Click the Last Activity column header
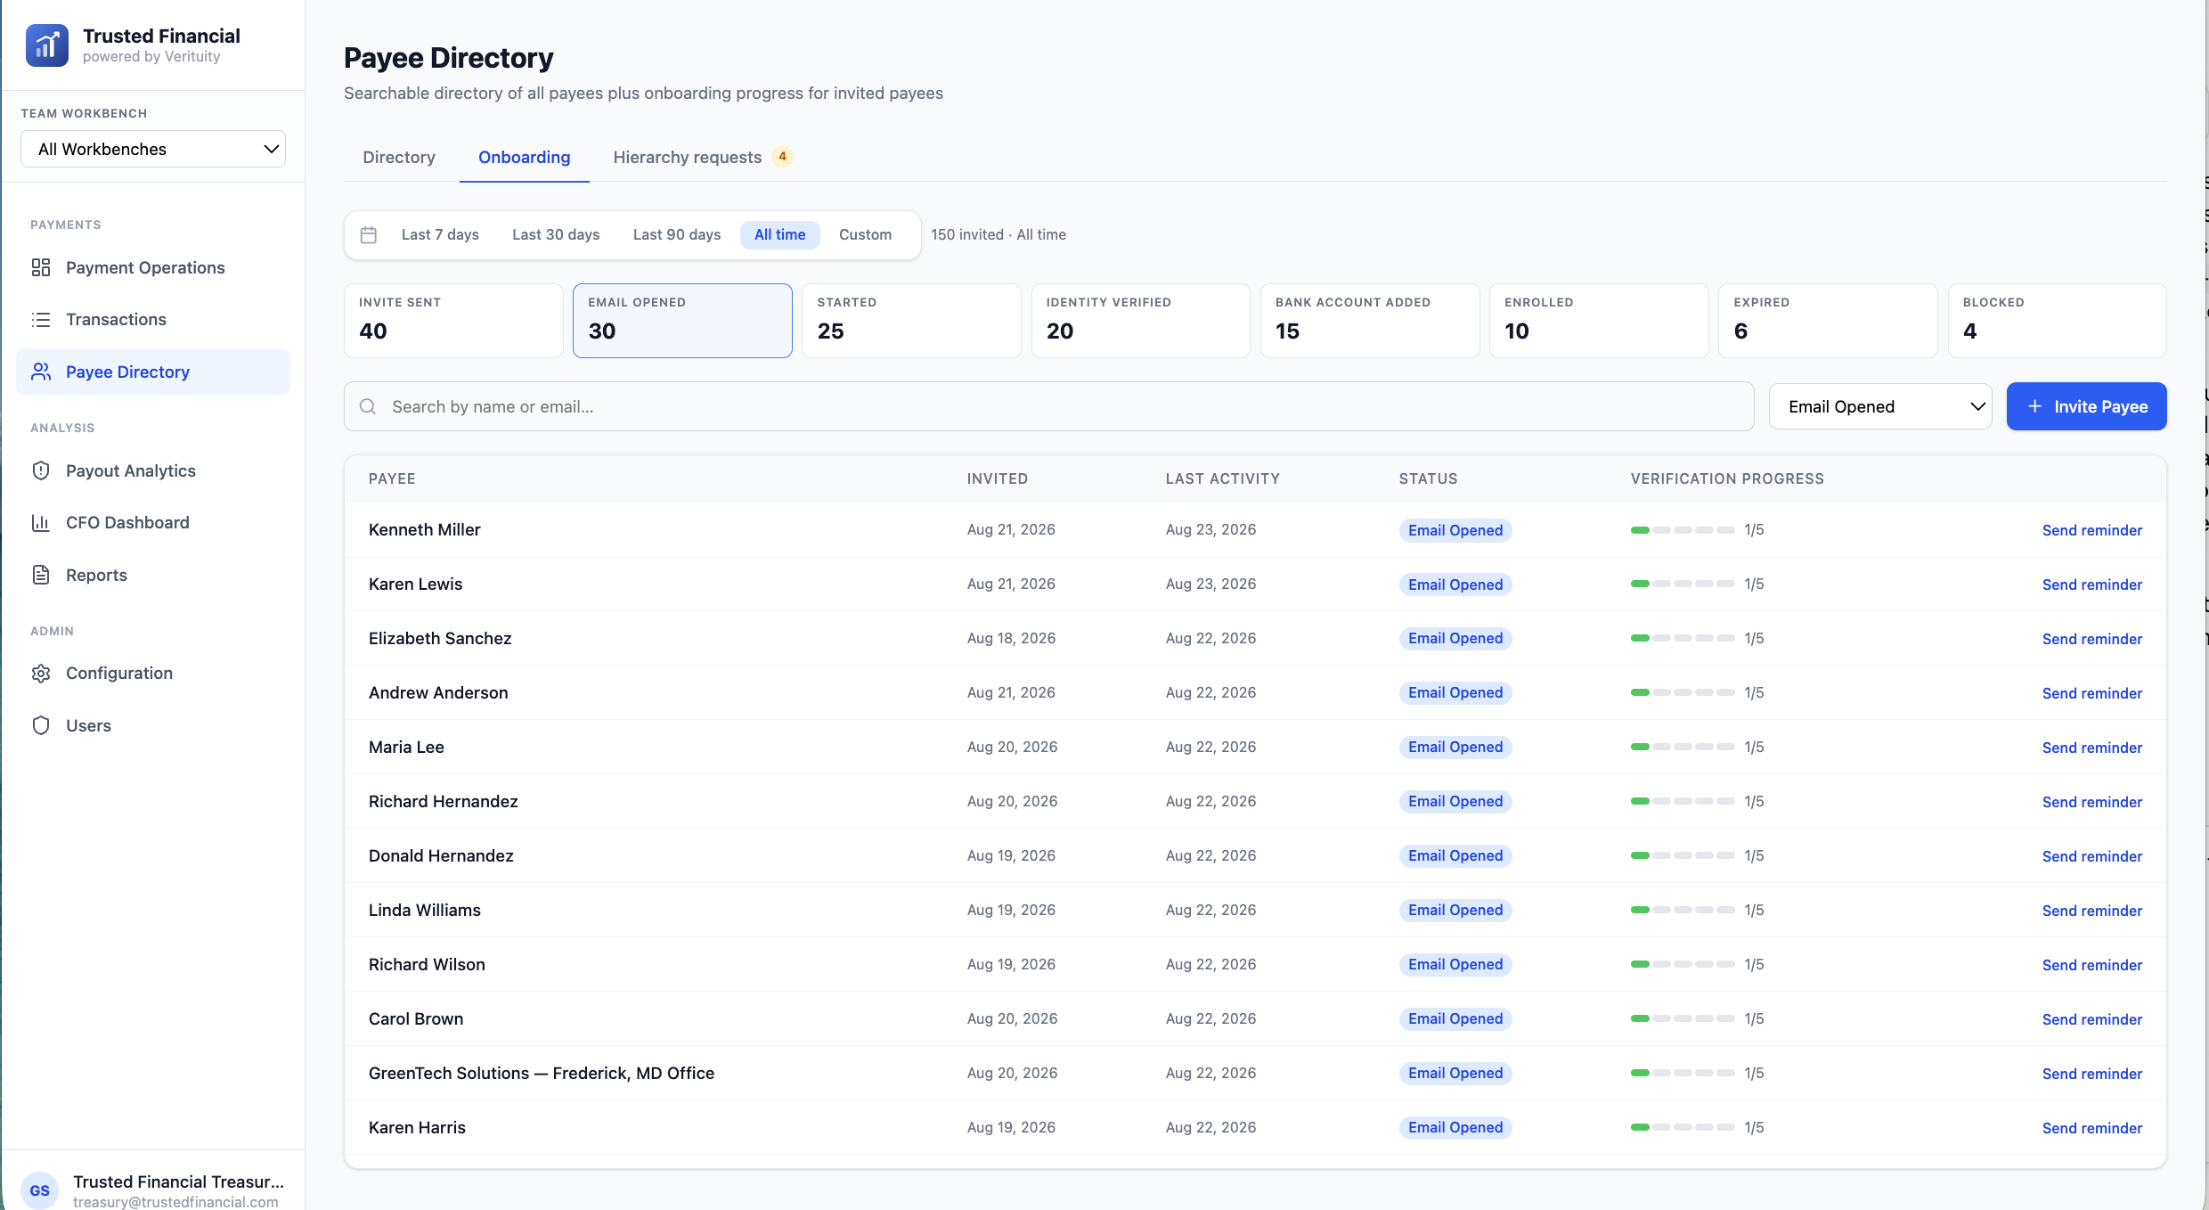Image resolution: width=2209 pixels, height=1210 pixels. click(x=1222, y=478)
